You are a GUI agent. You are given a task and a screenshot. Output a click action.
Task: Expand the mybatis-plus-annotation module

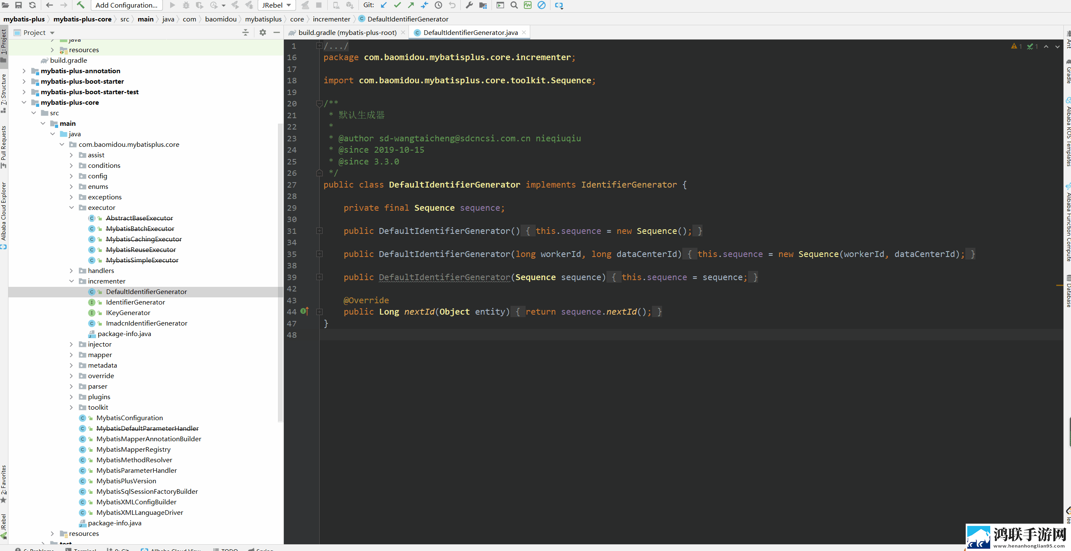click(24, 71)
